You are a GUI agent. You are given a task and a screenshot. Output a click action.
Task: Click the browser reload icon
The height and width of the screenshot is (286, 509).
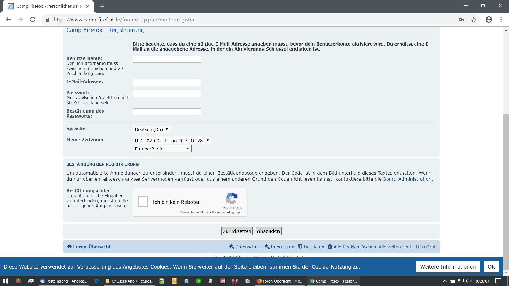pos(33,20)
